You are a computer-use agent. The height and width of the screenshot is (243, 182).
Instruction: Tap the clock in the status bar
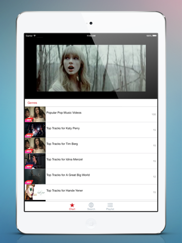tap(91, 36)
